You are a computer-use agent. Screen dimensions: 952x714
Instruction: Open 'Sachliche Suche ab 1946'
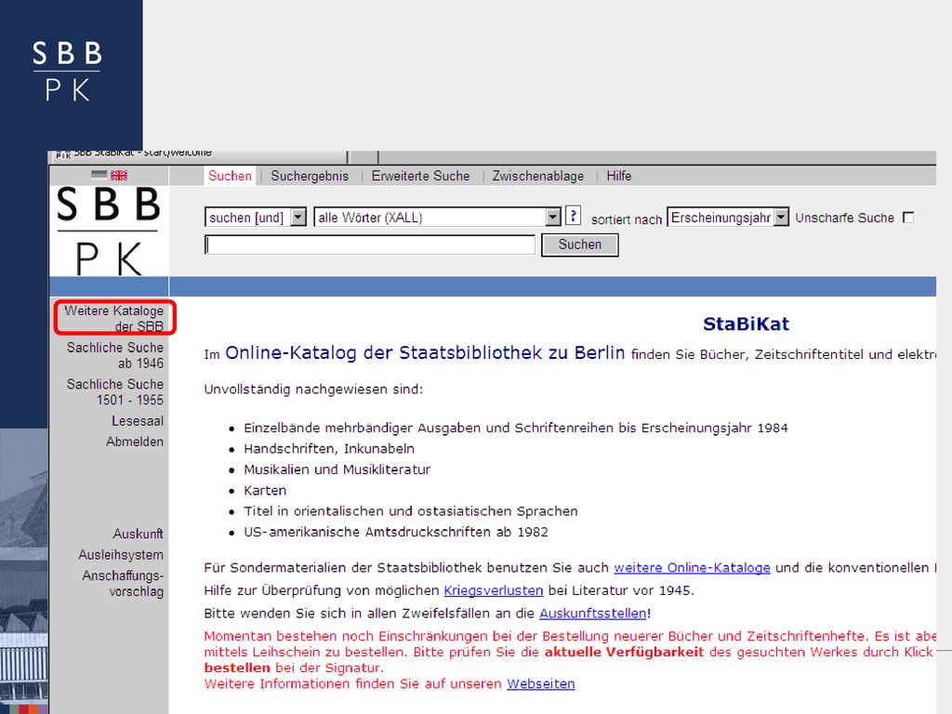[114, 355]
